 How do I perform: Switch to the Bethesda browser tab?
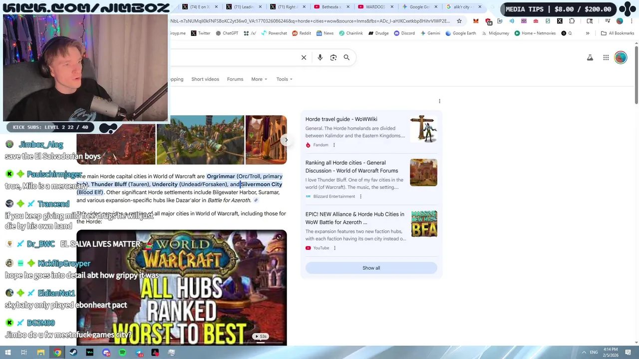(x=331, y=7)
